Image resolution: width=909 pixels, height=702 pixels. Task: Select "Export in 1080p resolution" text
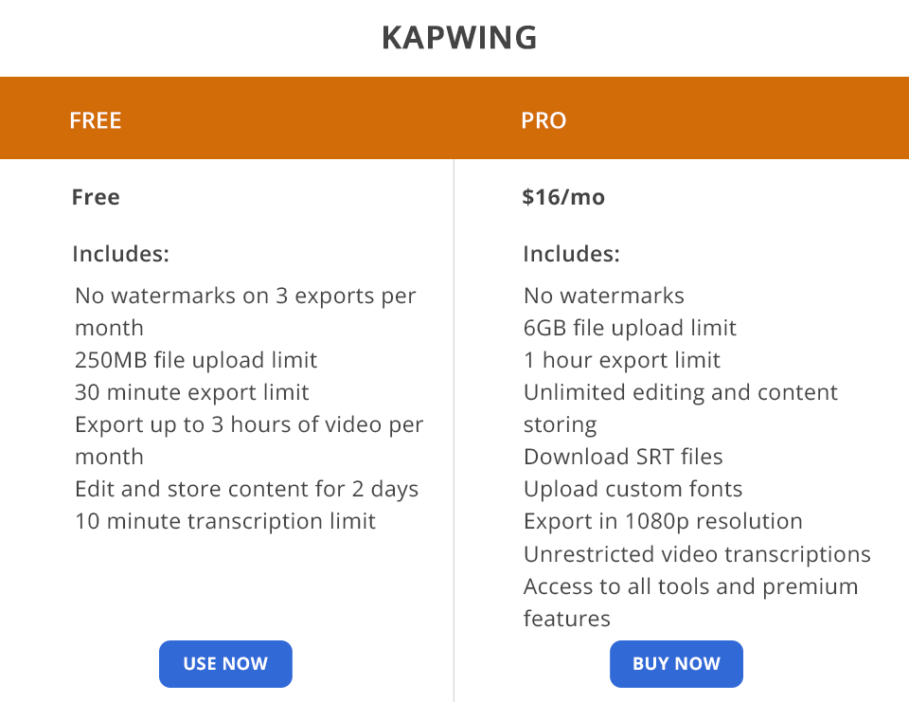click(x=663, y=521)
